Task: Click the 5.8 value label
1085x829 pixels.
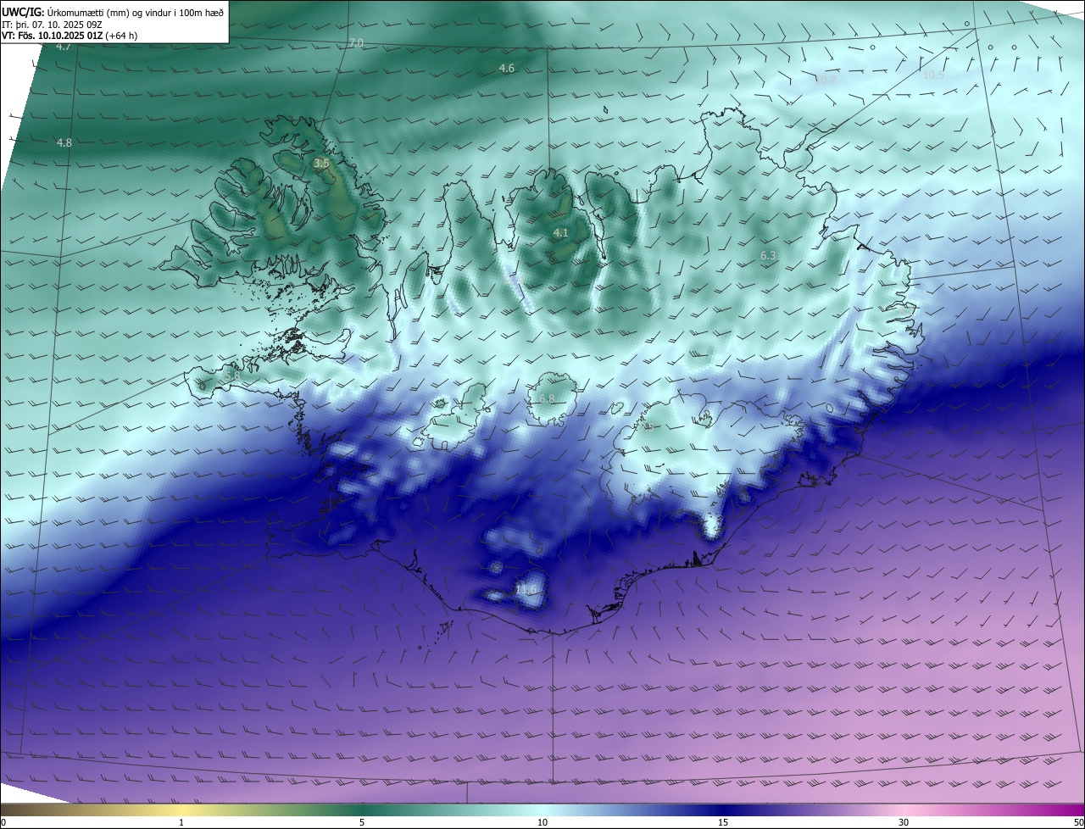Action: pos(232,375)
